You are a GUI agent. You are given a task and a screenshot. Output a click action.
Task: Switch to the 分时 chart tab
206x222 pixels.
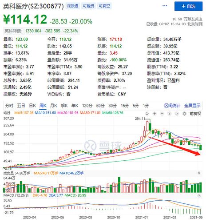tap(9, 106)
